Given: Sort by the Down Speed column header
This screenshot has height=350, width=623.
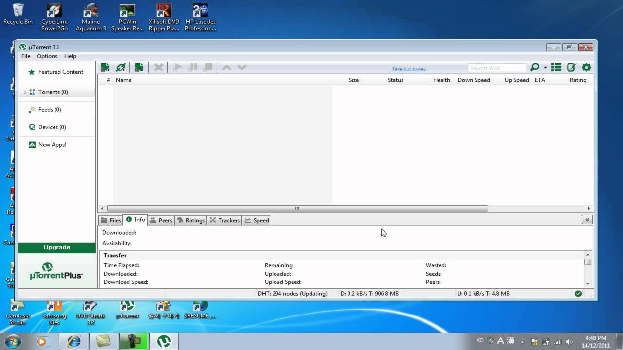Looking at the screenshot, I should click(x=474, y=80).
